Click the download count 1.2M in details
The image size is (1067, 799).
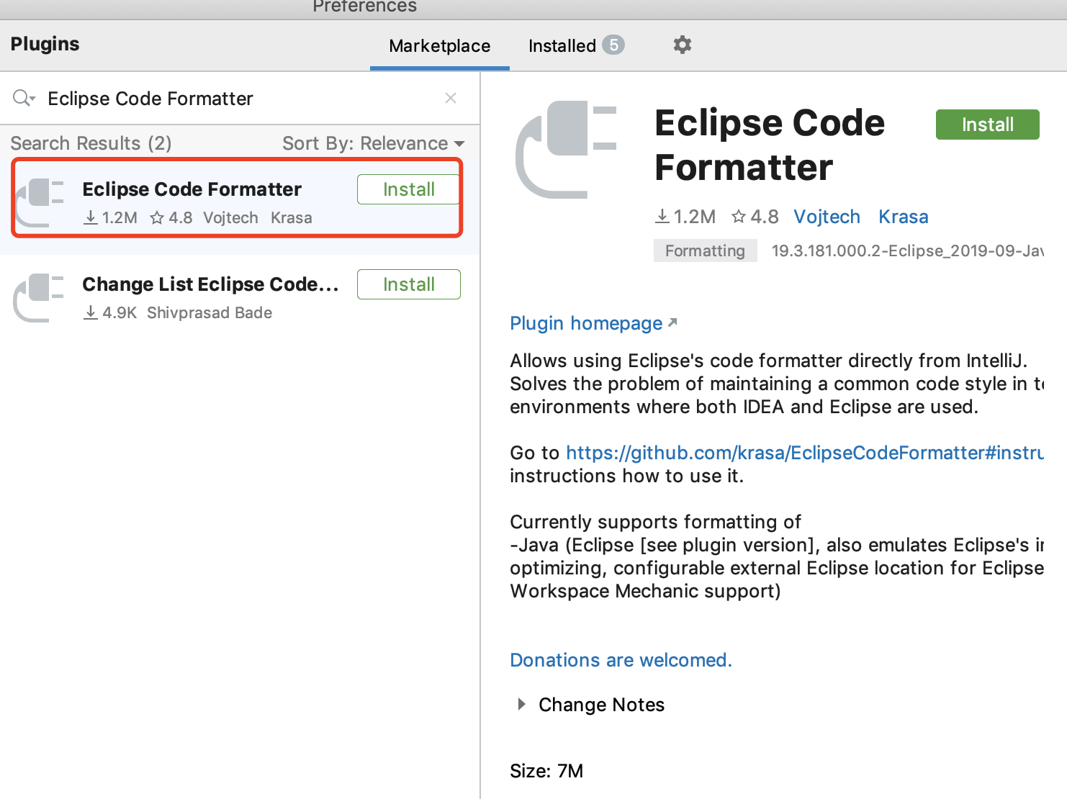[x=685, y=217]
